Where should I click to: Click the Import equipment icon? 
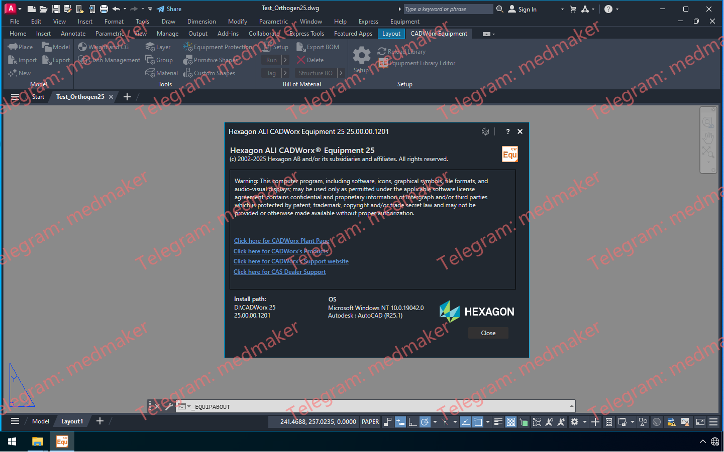pos(13,60)
